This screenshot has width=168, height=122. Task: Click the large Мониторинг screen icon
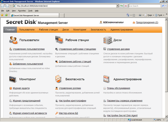point(12,79)
